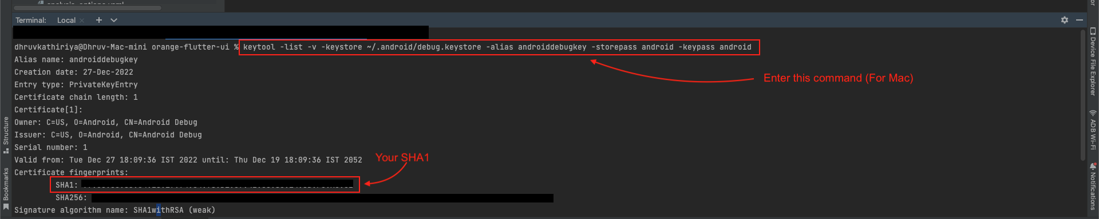
Task: Hide the terminal panel with minus icon
Action: 1079,20
